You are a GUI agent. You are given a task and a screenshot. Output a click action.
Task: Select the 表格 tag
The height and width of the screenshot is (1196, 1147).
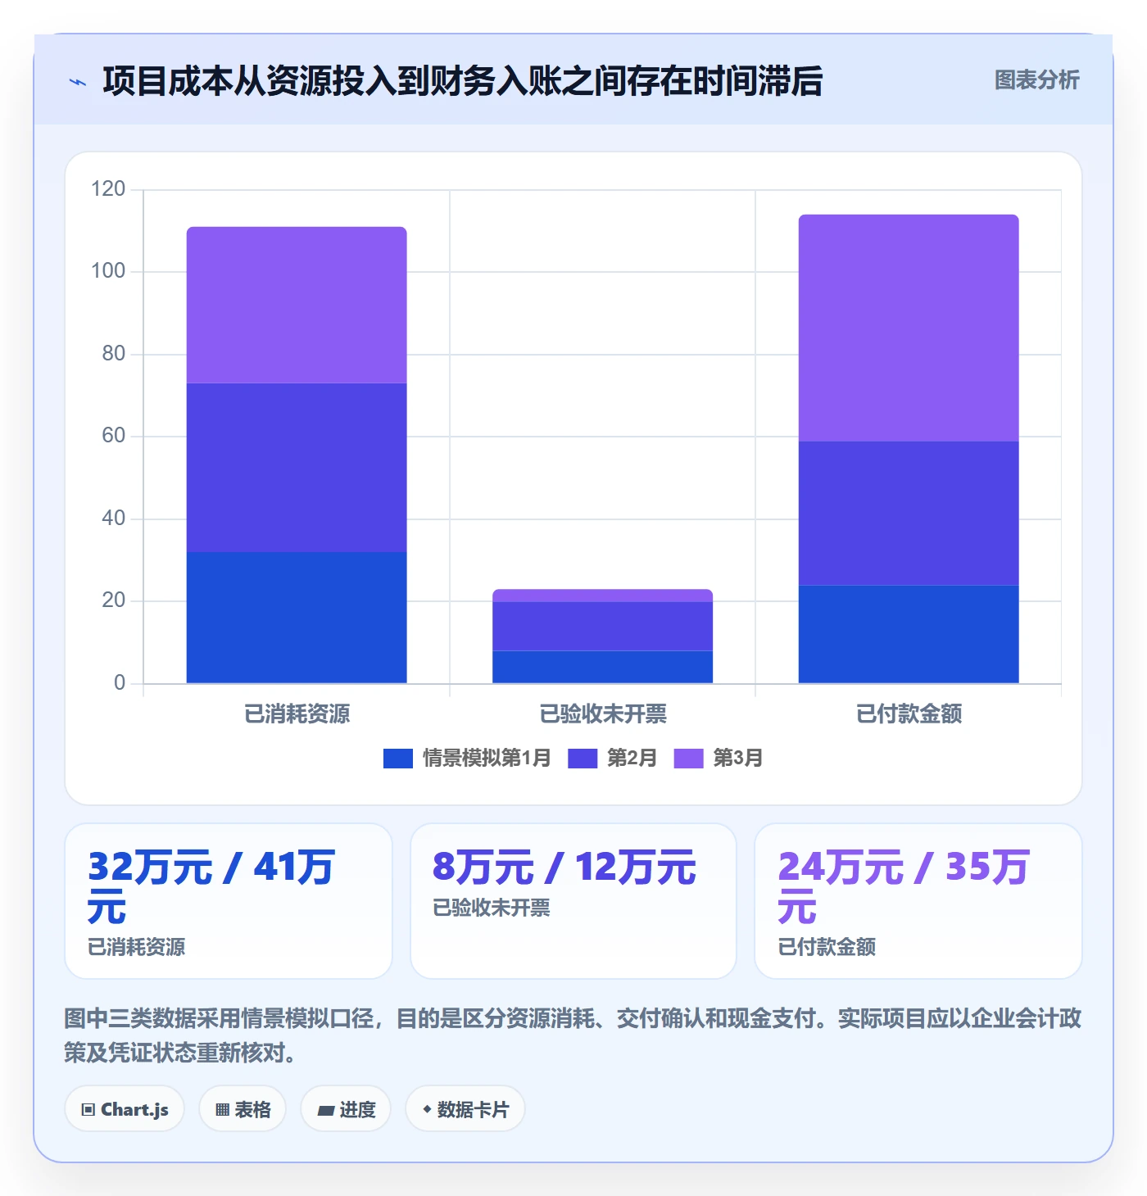click(x=243, y=1109)
